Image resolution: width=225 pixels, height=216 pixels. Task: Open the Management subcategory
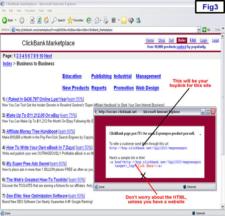[x=148, y=76]
